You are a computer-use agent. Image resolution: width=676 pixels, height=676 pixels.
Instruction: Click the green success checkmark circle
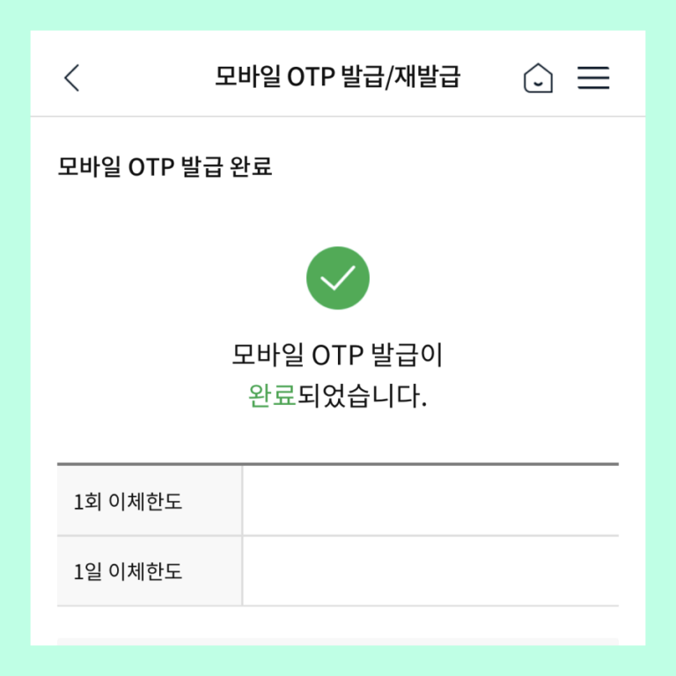coord(338,277)
